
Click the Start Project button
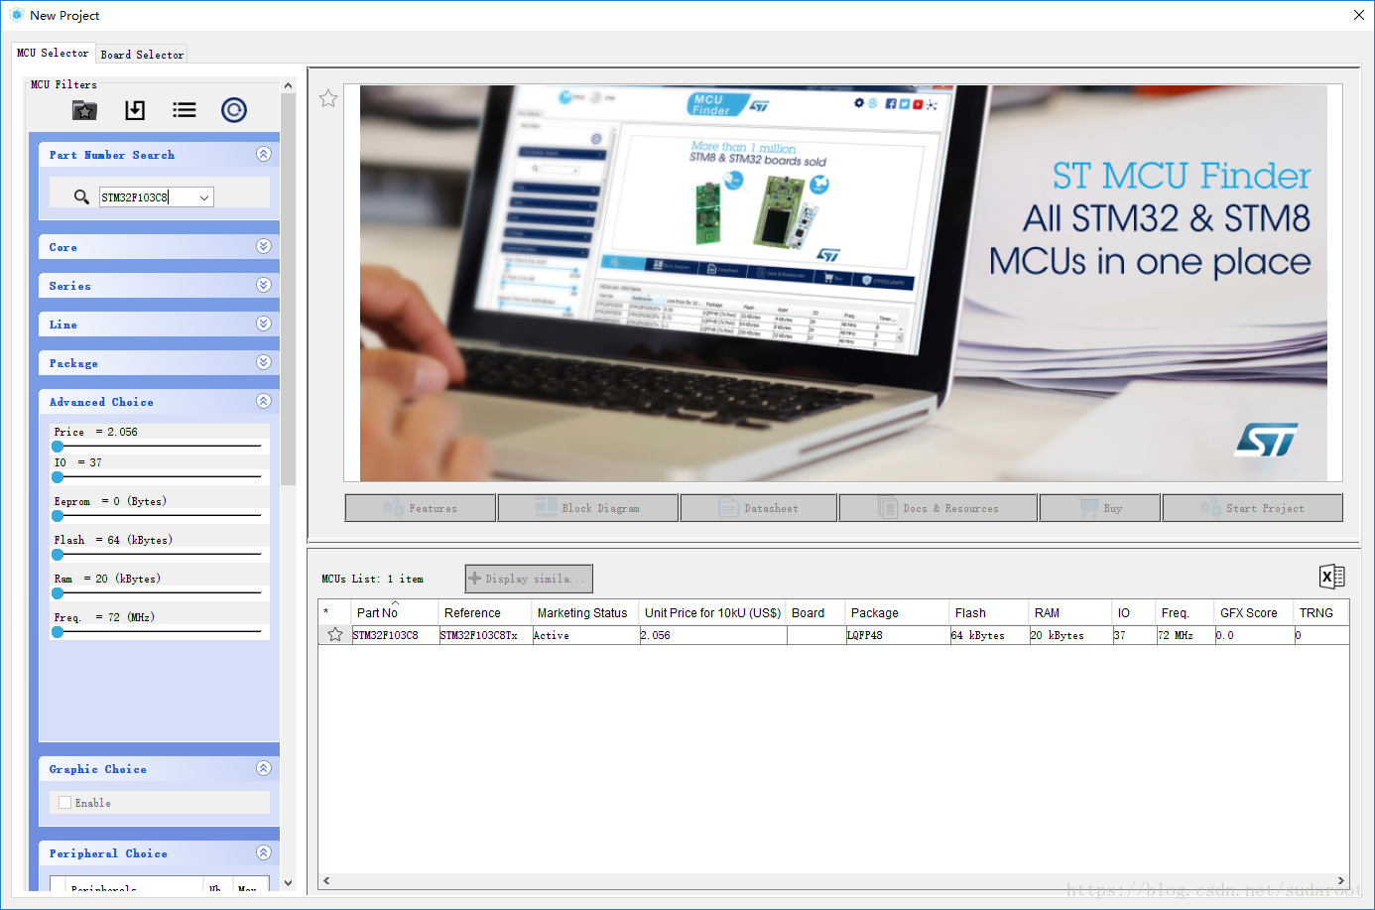pos(1252,508)
